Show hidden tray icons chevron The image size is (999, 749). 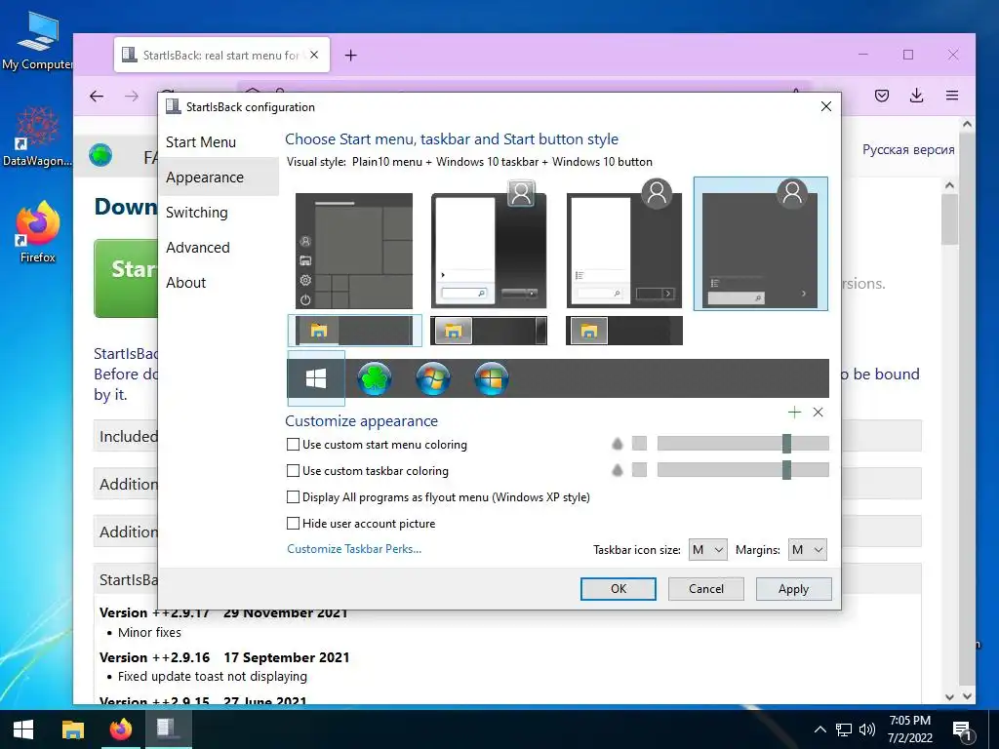tap(819, 729)
